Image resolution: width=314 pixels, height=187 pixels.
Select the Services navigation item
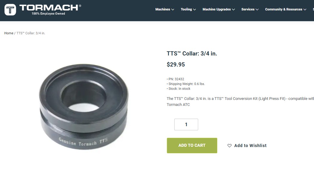coord(248,10)
